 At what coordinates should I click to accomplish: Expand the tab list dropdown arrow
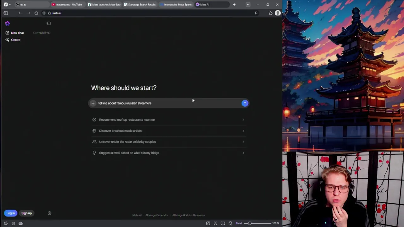248,4
